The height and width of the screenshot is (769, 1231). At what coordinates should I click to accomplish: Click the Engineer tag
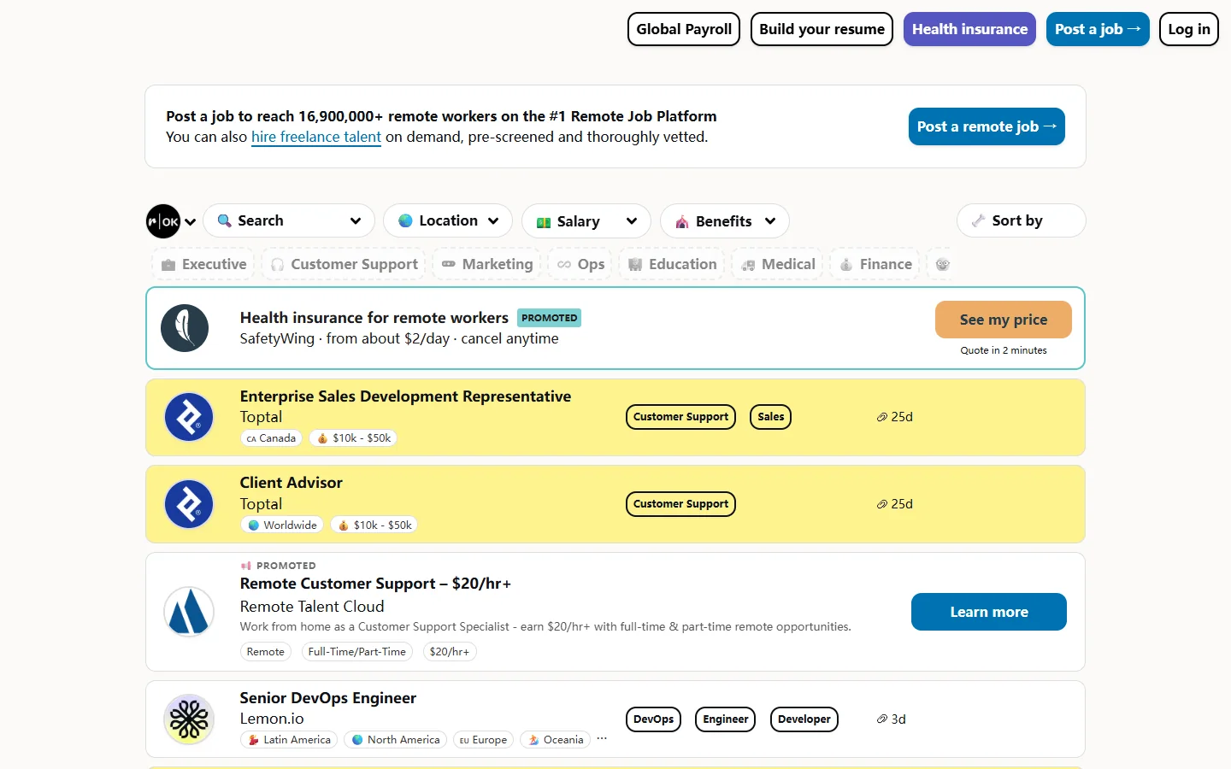(x=726, y=719)
